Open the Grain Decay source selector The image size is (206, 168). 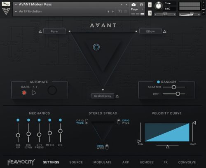pos(103,96)
